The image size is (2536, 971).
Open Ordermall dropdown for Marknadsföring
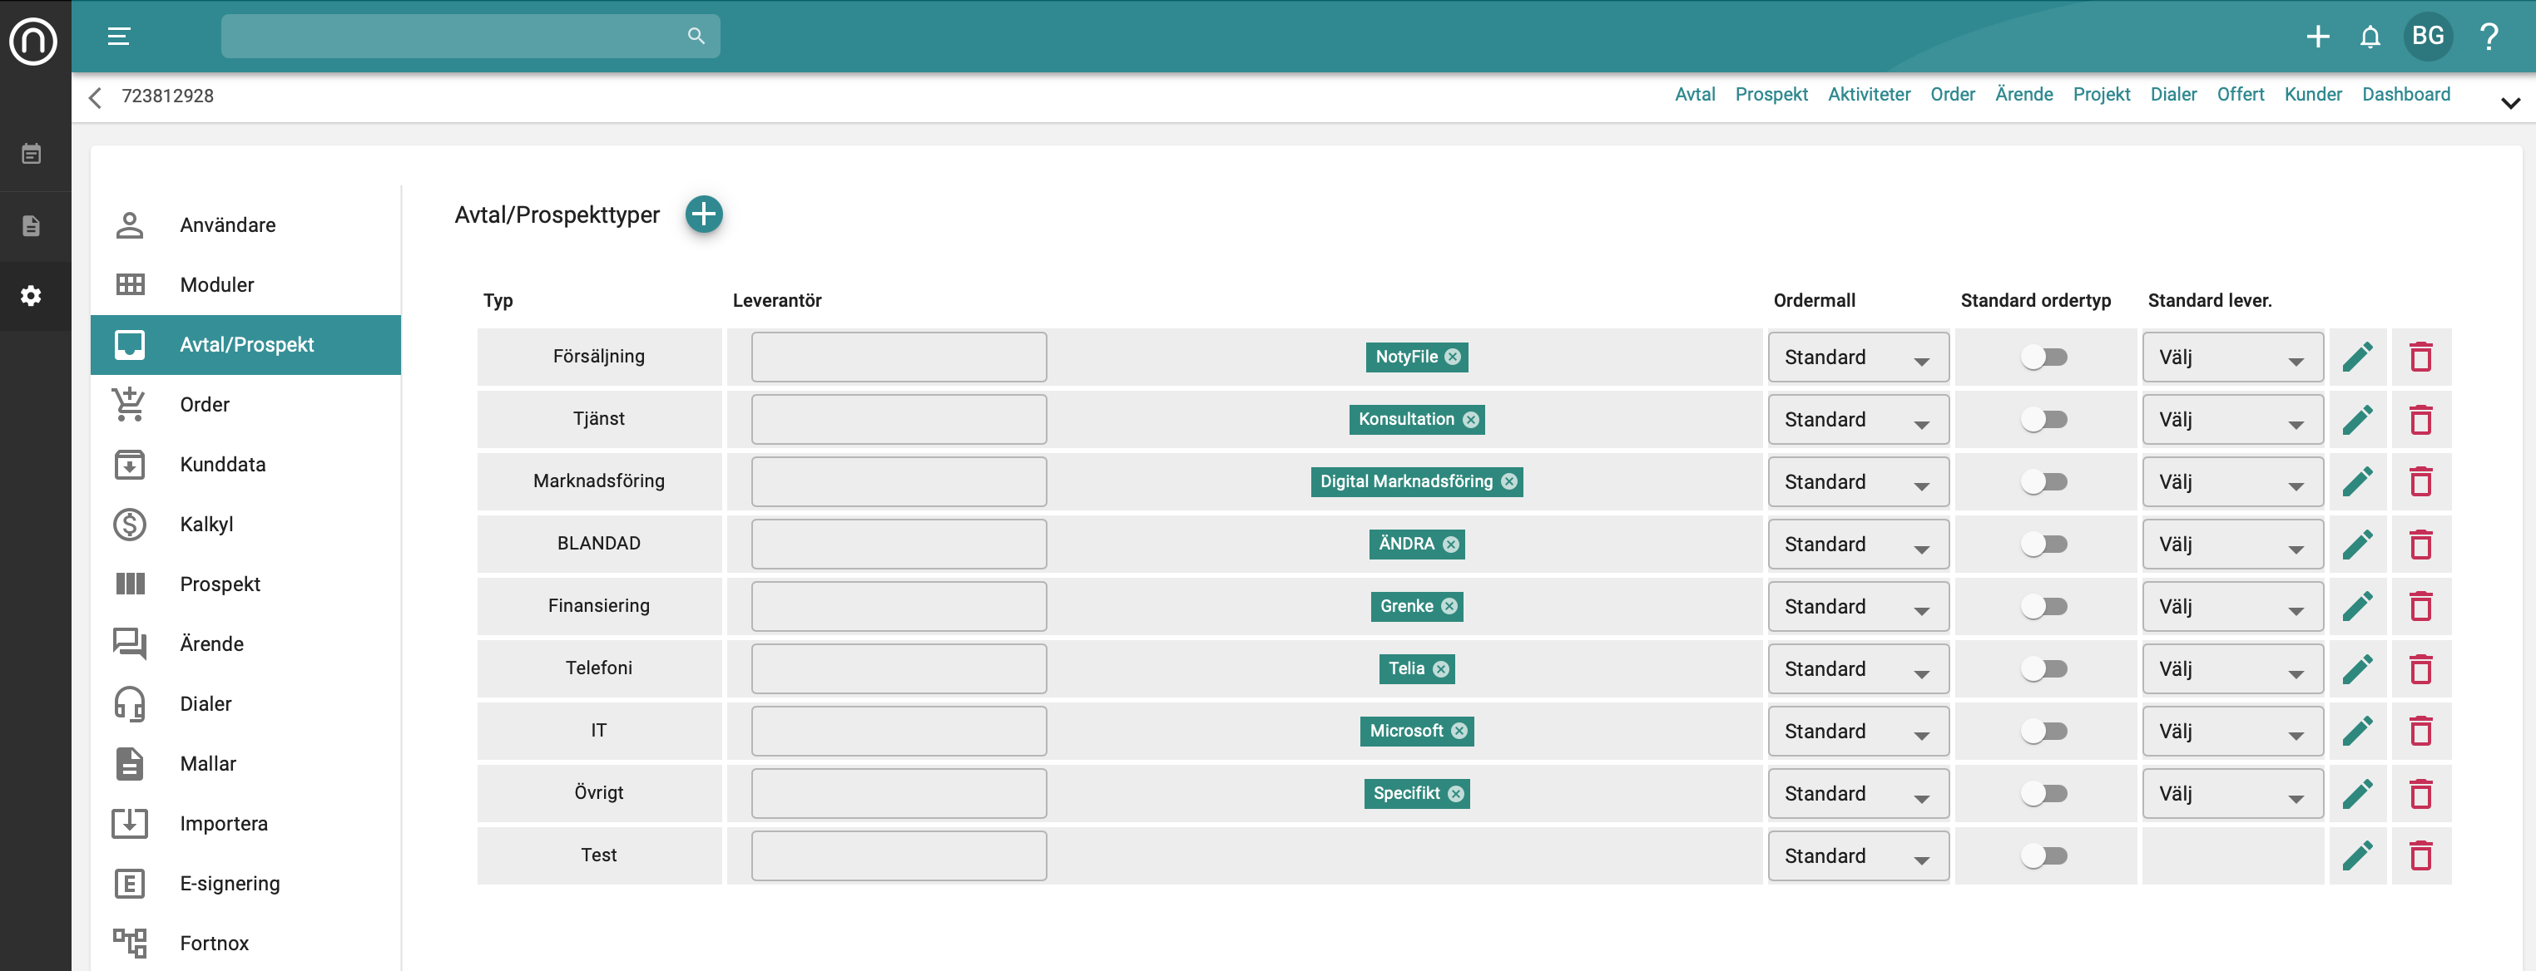click(1858, 482)
